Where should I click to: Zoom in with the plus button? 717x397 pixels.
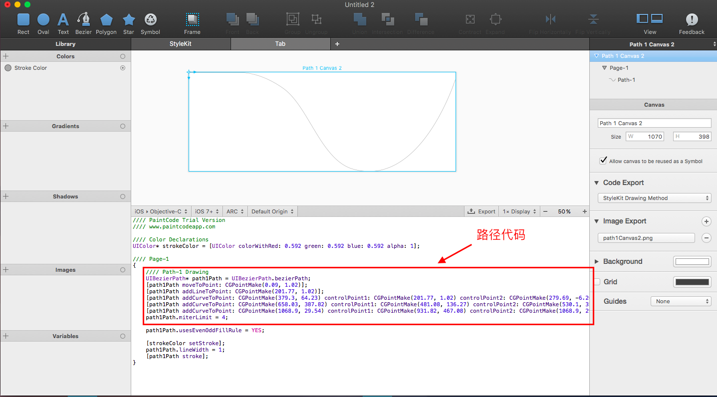point(585,211)
